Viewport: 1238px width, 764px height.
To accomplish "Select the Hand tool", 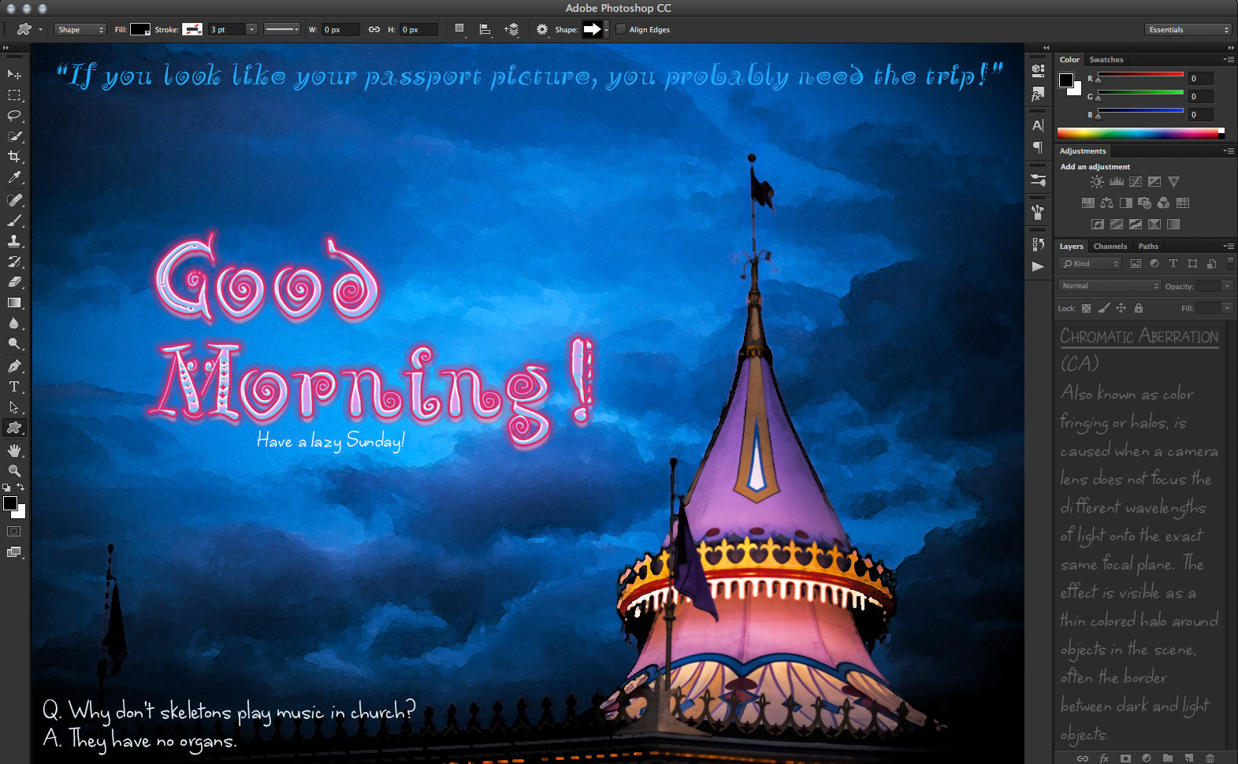I will pyautogui.click(x=14, y=451).
